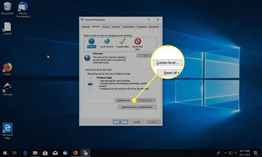Switch to the Security tab

pyautogui.click(x=96, y=26)
